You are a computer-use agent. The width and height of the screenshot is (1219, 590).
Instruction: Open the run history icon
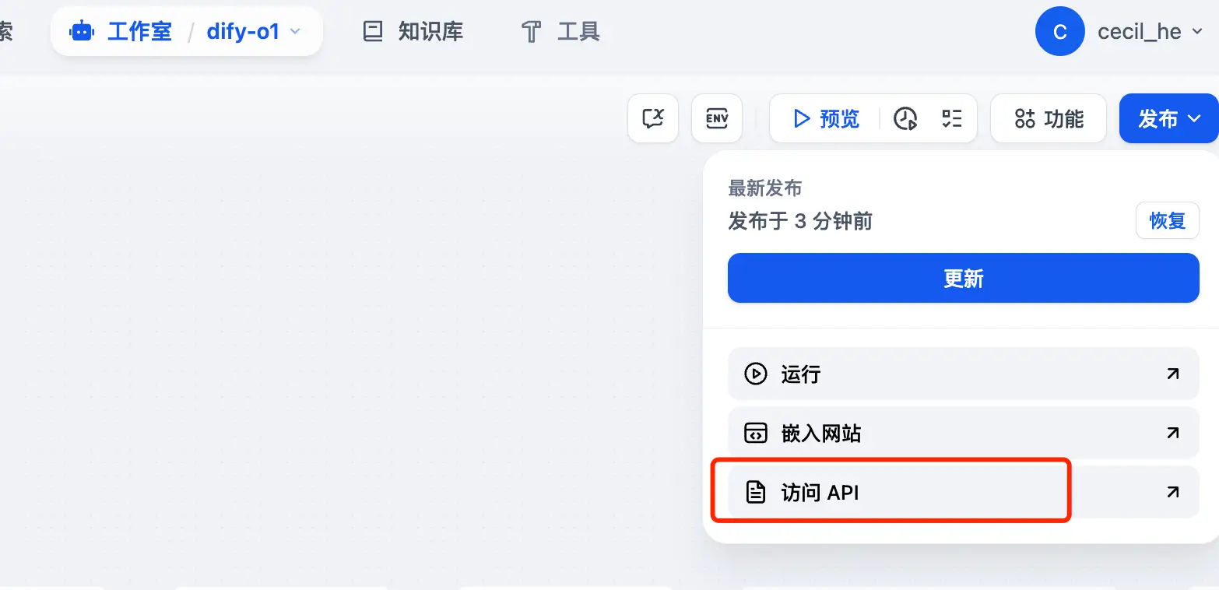pyautogui.click(x=905, y=118)
